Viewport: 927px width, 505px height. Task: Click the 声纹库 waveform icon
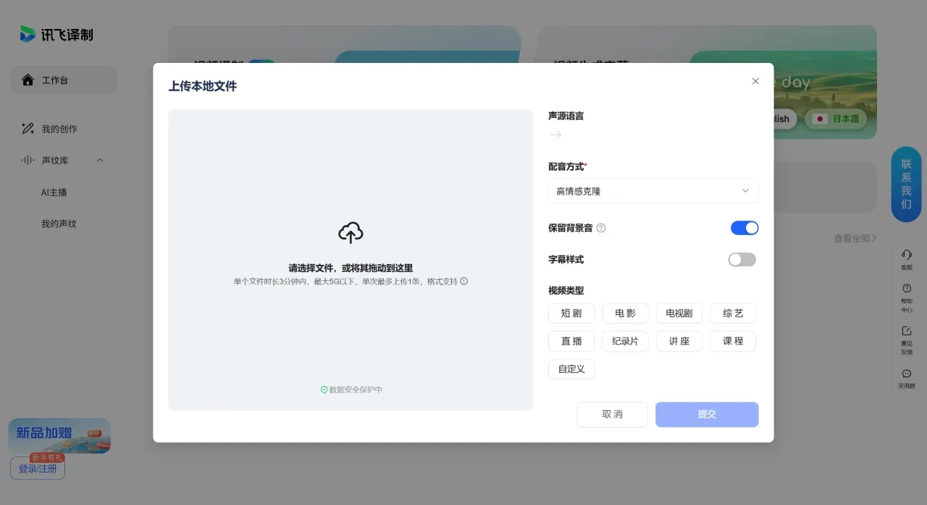point(28,160)
